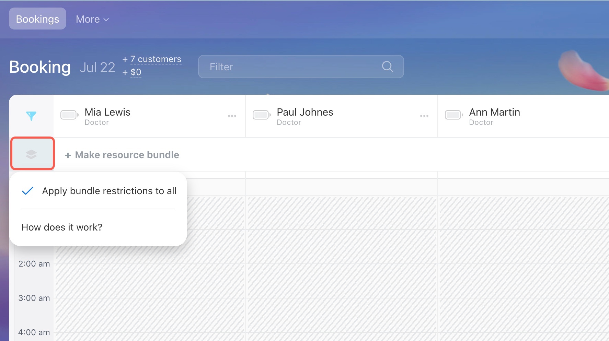The image size is (609, 341).
Task: Focus the Filter input field
Action: [x=292, y=67]
